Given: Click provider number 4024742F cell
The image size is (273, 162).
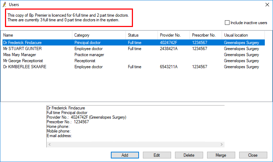Looking at the screenshot, I should 169,43.
